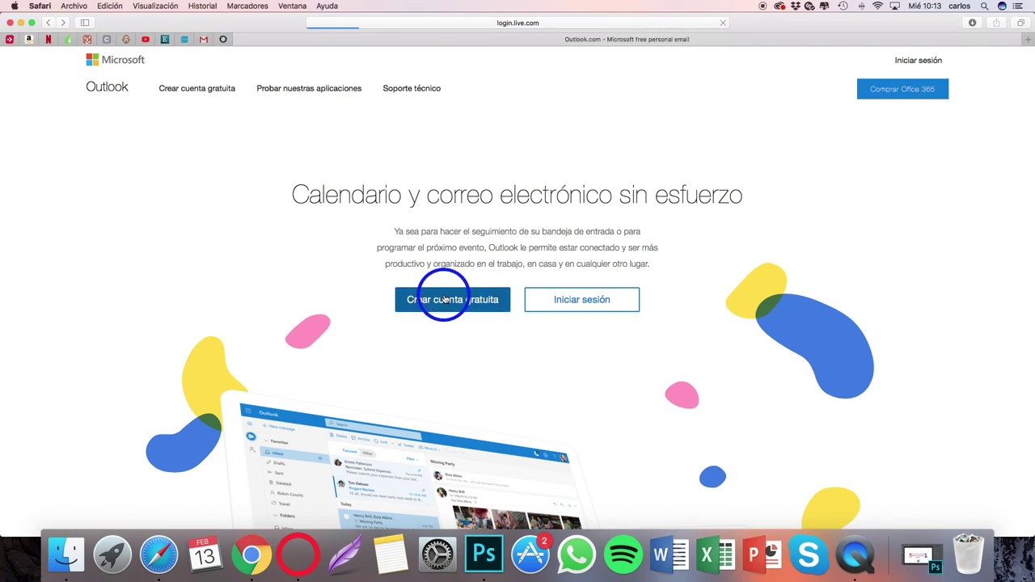
Task: Open Probar nuestras aplicaciones link
Action: point(309,88)
